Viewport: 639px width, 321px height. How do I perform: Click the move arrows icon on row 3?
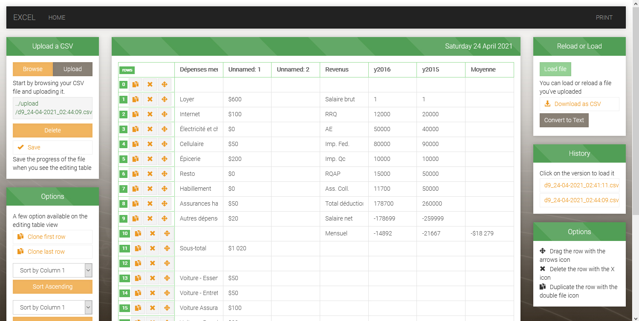pos(165,129)
